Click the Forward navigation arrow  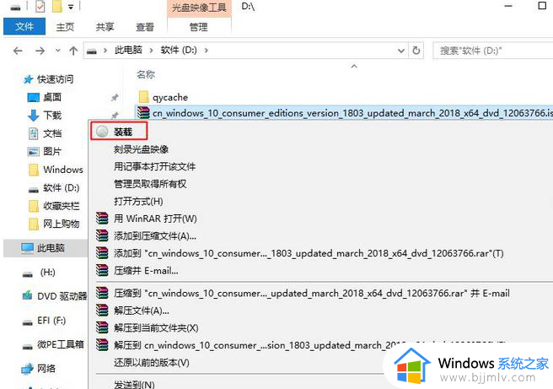[40, 51]
